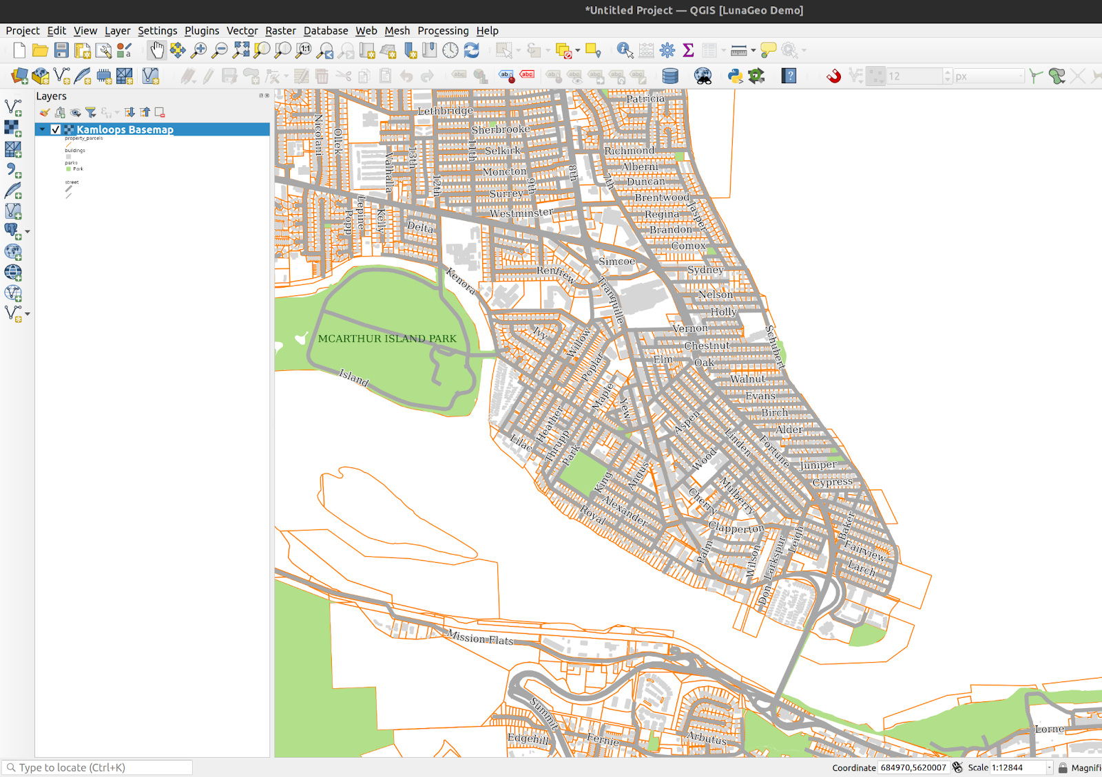Refresh the map canvas
Viewport: 1102px width, 777px height.
(472, 50)
